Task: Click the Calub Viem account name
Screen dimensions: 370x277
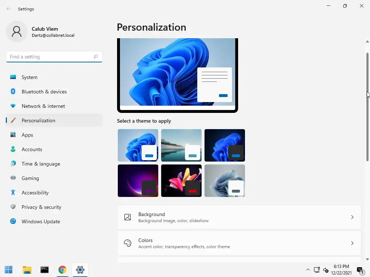Action: pyautogui.click(x=45, y=29)
